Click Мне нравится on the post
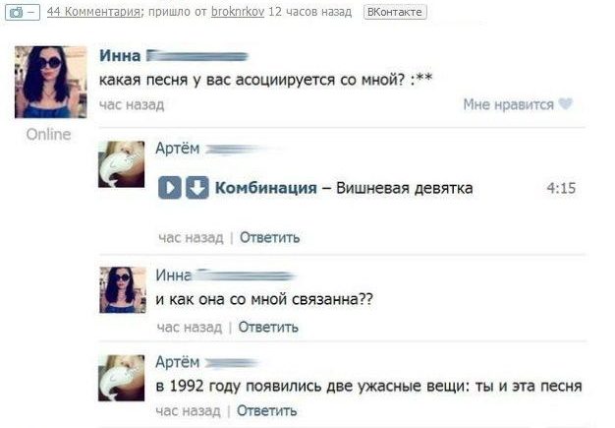This screenshot has height=428, width=615. coord(508,104)
